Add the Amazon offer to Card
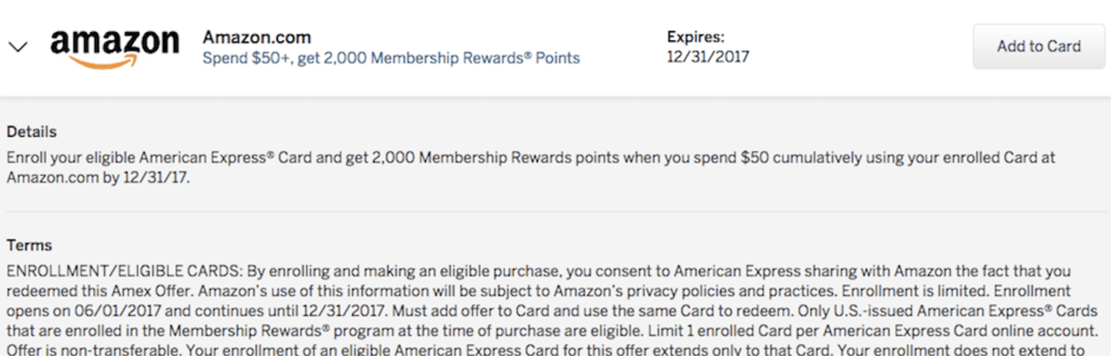The height and width of the screenshot is (356, 1111). pyautogui.click(x=1039, y=46)
